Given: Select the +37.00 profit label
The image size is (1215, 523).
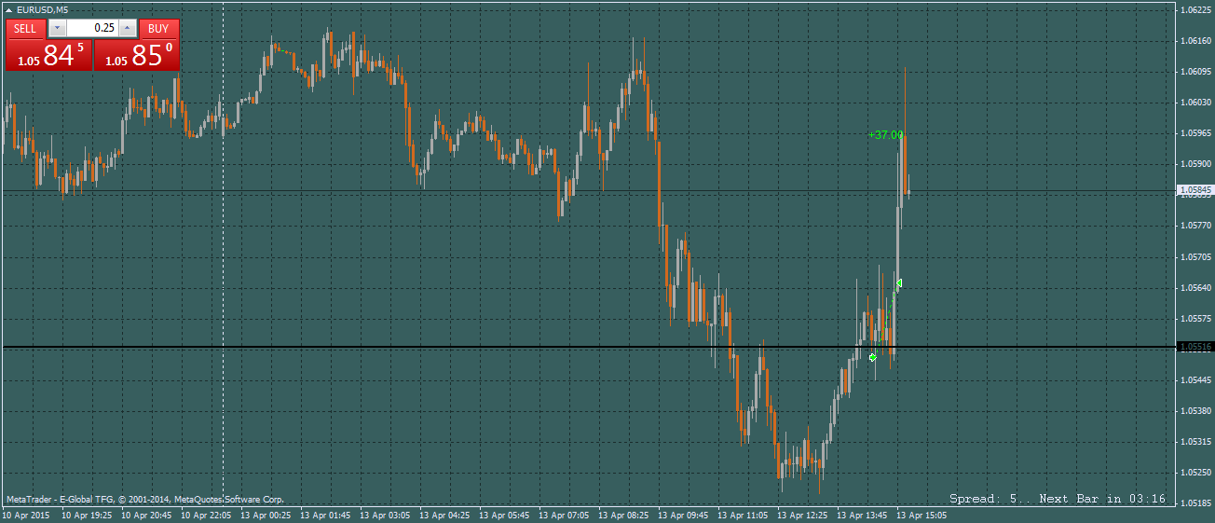Looking at the screenshot, I should [886, 135].
